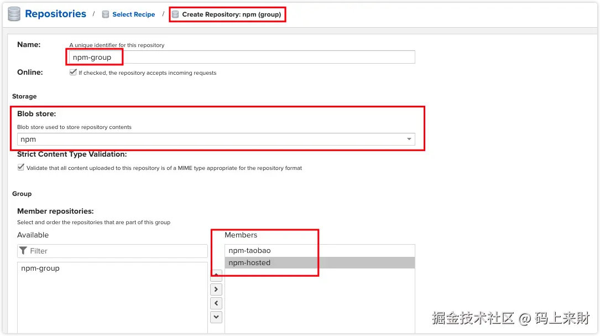Open the Repositories breadcrumb link
Viewport: 600px width, 336px height.
pos(55,14)
